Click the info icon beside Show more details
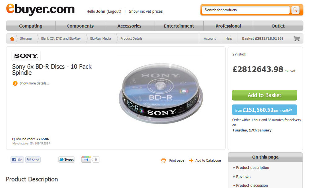The height and width of the screenshot is (188, 310). pos(15,83)
